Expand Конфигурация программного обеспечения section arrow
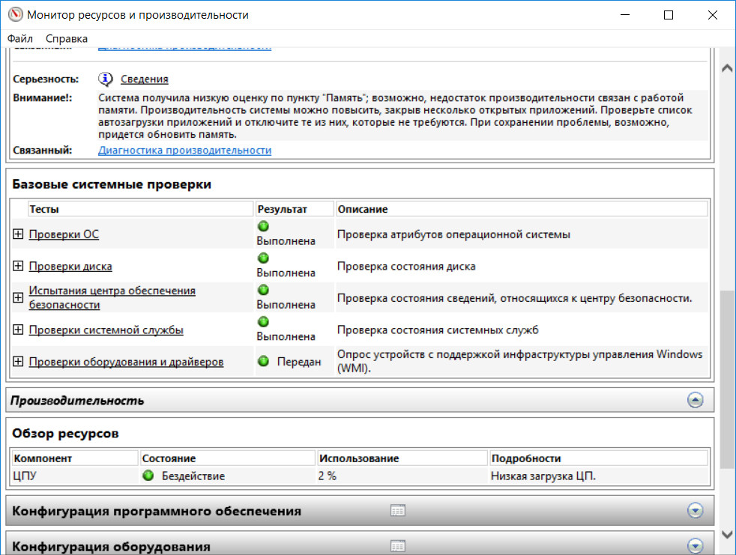Image resolution: width=736 pixels, height=555 pixels. click(x=695, y=511)
